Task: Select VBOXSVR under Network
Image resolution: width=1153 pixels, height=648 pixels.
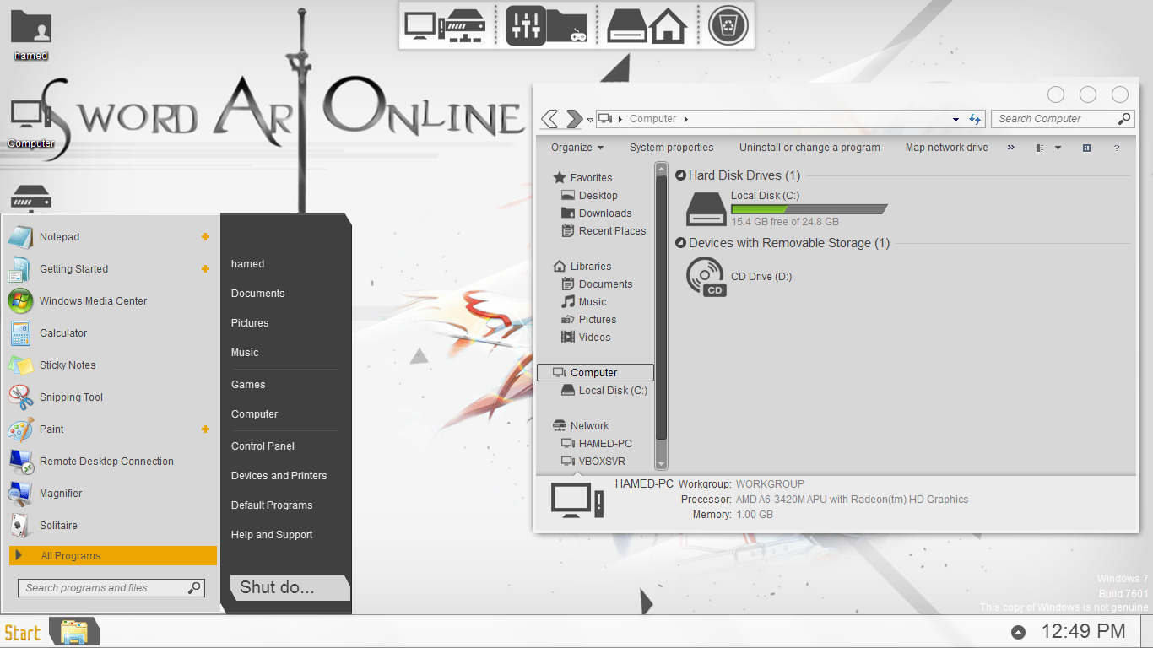Action: [593, 462]
